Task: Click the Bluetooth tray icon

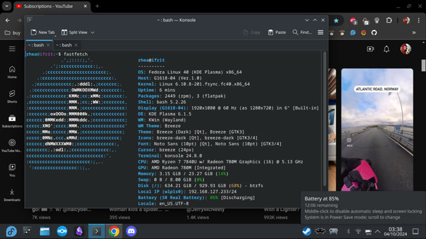Action: point(348,232)
